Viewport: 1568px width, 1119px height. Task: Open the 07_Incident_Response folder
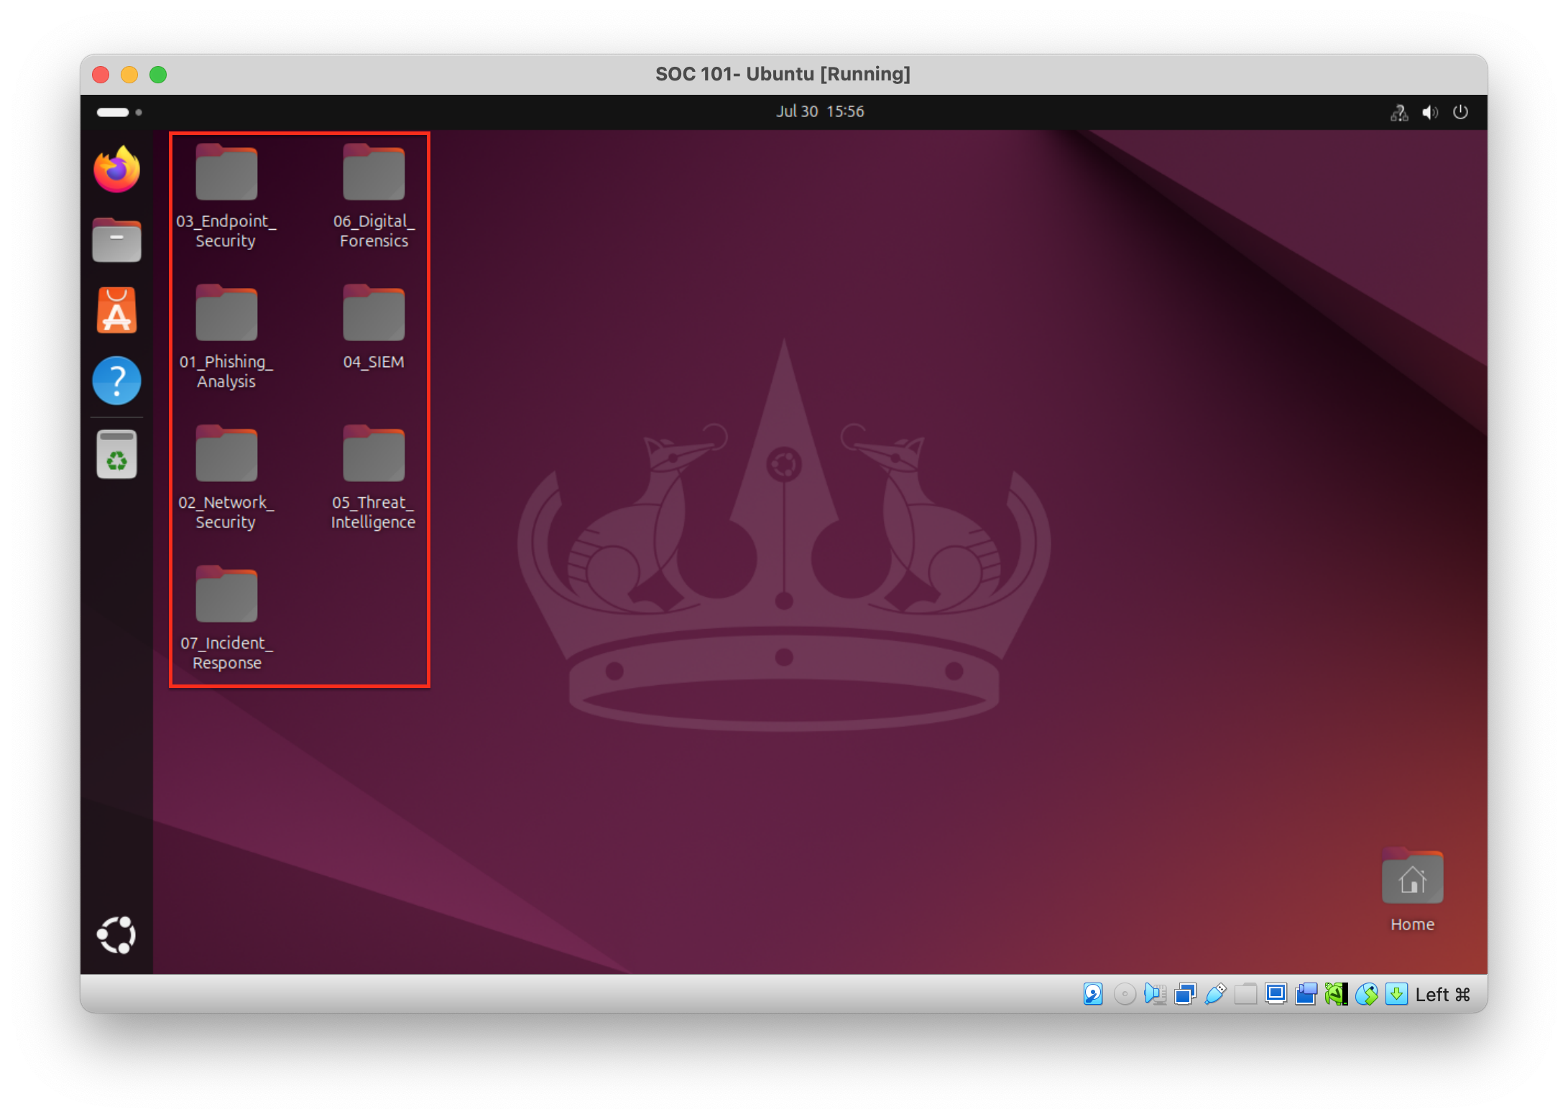226,619
